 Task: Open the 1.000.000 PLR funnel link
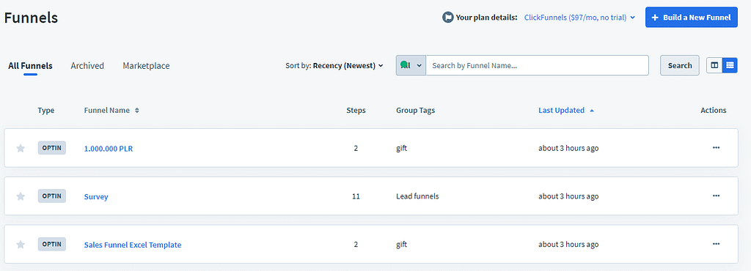pyautogui.click(x=109, y=149)
